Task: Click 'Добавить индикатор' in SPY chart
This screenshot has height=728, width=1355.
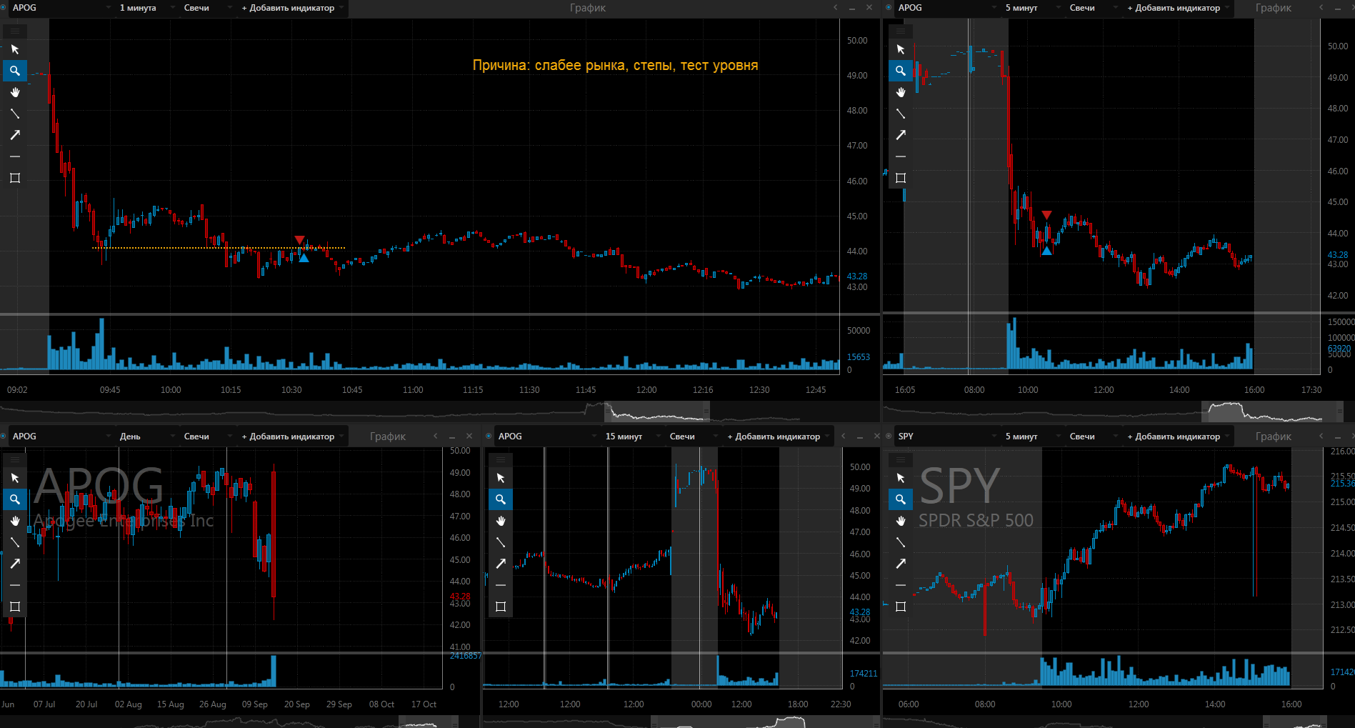Action: pyautogui.click(x=1178, y=437)
